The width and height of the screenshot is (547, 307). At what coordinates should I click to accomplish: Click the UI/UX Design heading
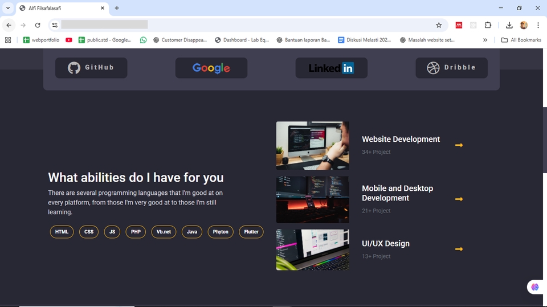point(386,244)
